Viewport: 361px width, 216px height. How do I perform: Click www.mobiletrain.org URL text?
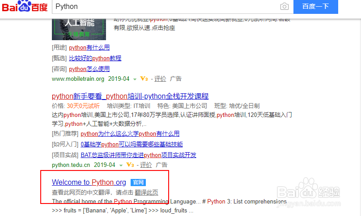point(78,79)
